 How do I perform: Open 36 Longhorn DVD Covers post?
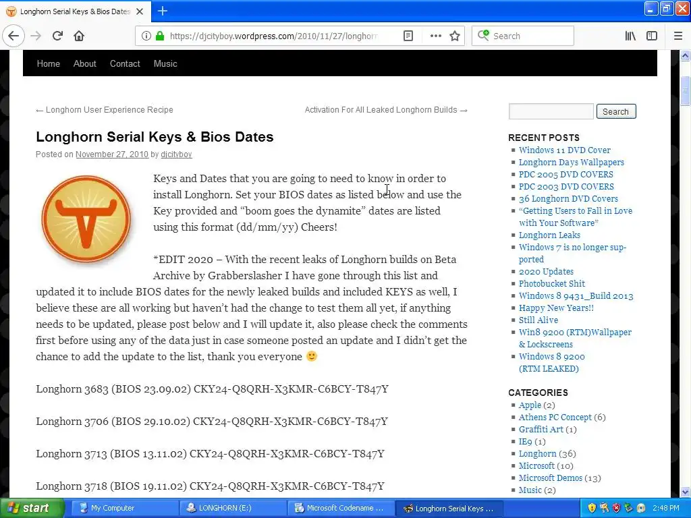[x=568, y=199]
